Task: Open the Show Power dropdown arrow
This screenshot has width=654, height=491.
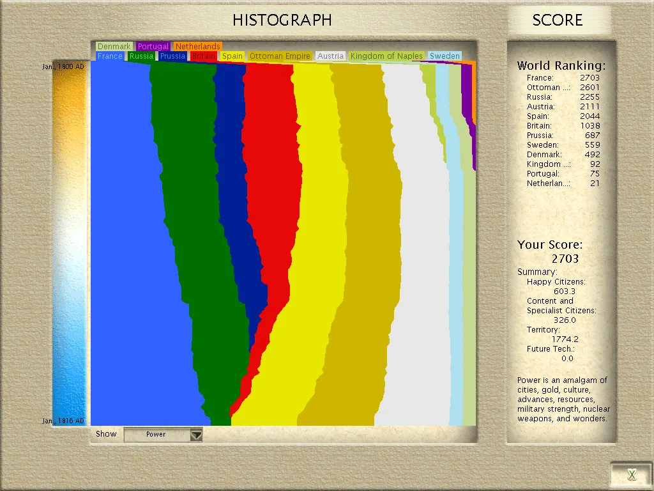Action: coord(197,435)
